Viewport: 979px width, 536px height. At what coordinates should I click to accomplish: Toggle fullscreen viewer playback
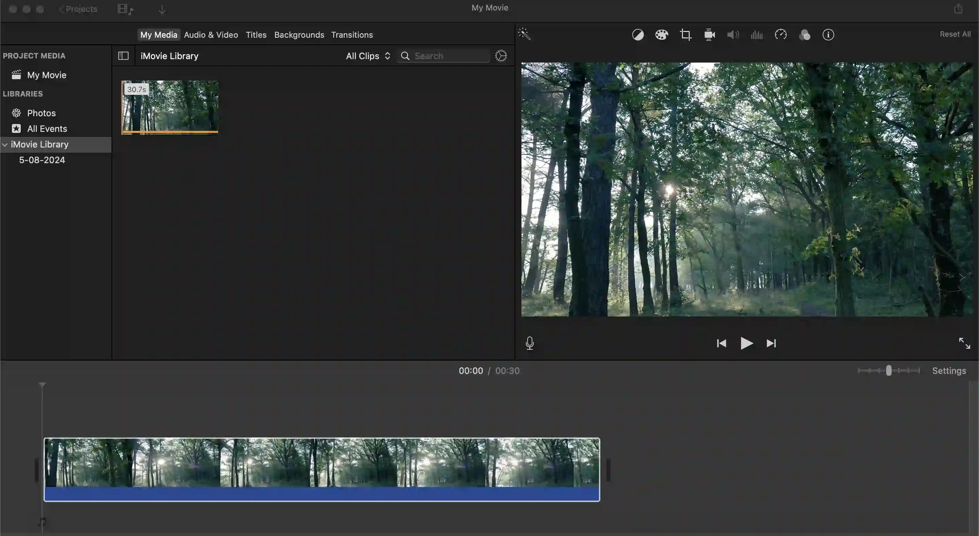click(964, 343)
